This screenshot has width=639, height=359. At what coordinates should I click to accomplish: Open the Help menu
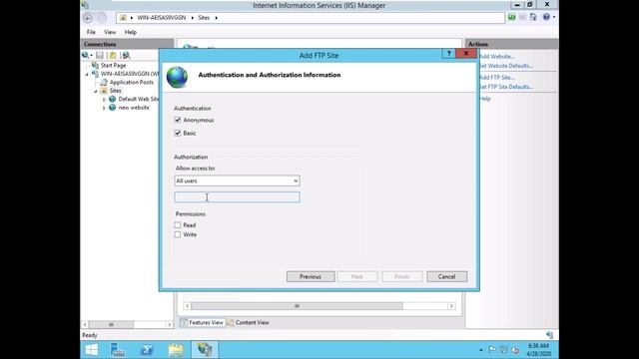tap(131, 32)
